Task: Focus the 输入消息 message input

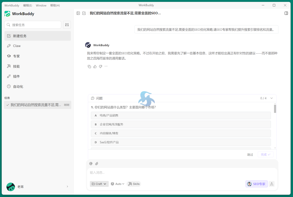Action: [182, 173]
